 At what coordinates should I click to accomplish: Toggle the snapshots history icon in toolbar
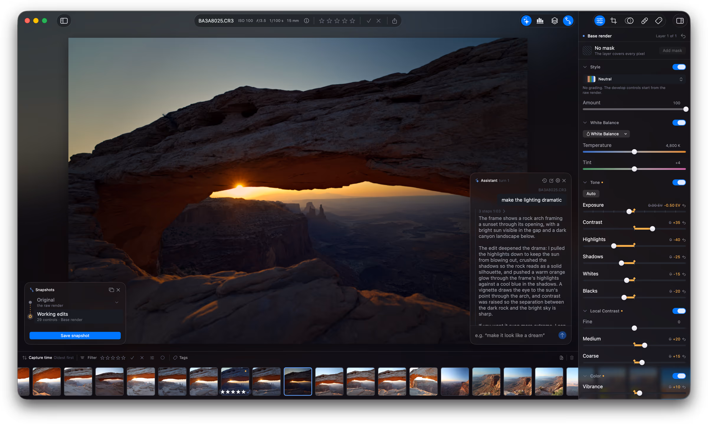point(568,21)
